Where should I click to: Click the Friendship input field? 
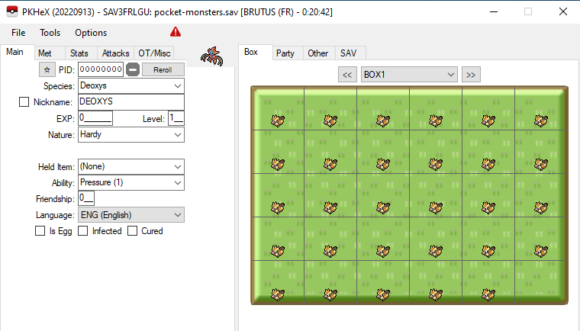(86, 198)
